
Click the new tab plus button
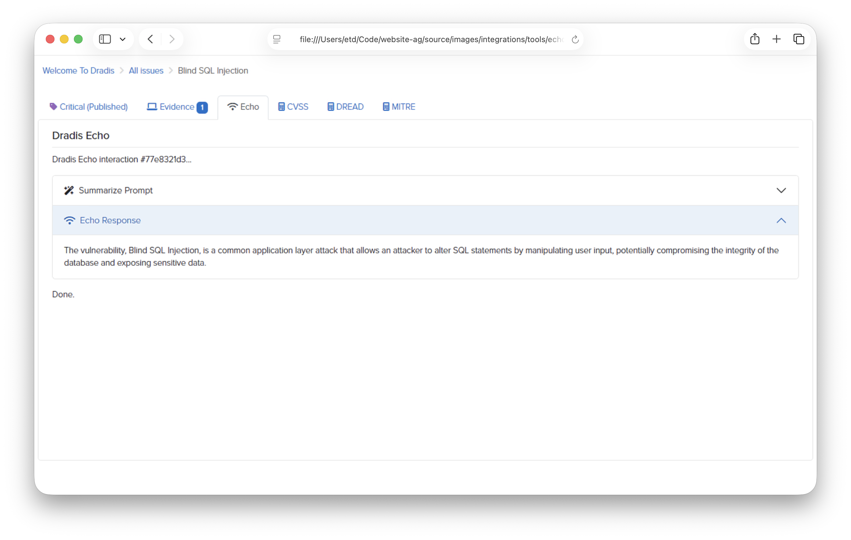776,39
